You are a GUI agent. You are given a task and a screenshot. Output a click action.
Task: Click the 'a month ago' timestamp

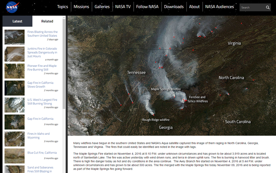click(52, 60)
